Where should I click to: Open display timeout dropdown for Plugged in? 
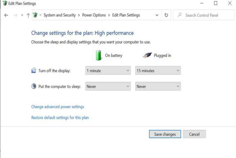click(158, 70)
